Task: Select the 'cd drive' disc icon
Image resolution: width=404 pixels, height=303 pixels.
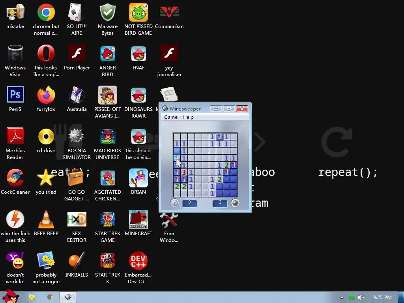Action: tap(46, 141)
